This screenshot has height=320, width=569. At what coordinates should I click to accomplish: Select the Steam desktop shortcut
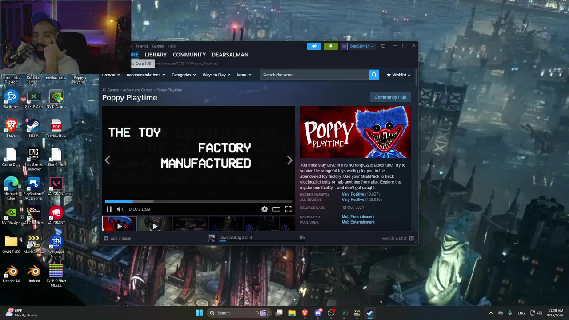click(34, 128)
